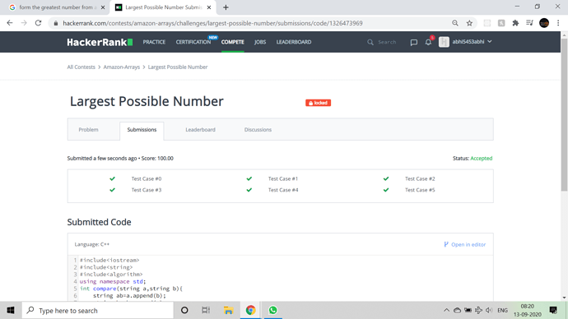Open the browser extensions puzzle icon
This screenshot has height=319, width=568.
[x=515, y=23]
